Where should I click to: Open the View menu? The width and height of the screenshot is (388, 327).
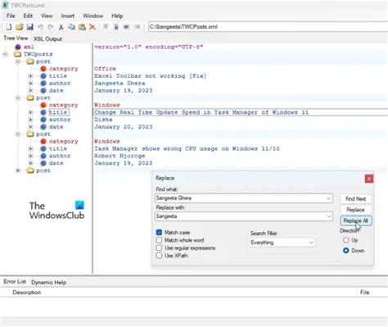47,16
